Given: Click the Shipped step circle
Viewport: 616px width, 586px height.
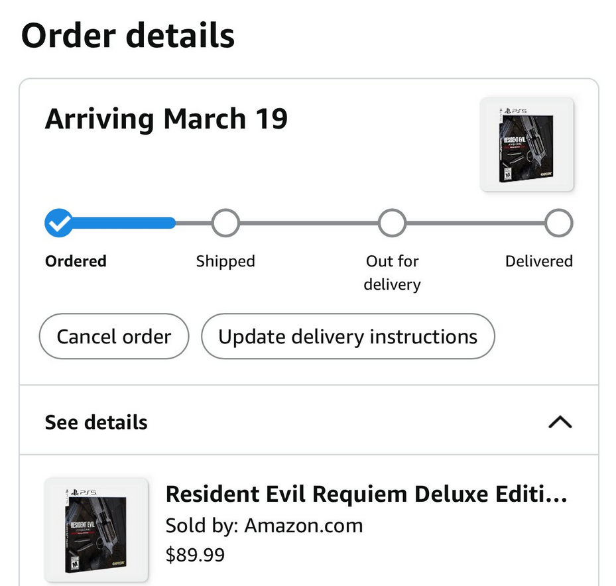Looking at the screenshot, I should 225,223.
